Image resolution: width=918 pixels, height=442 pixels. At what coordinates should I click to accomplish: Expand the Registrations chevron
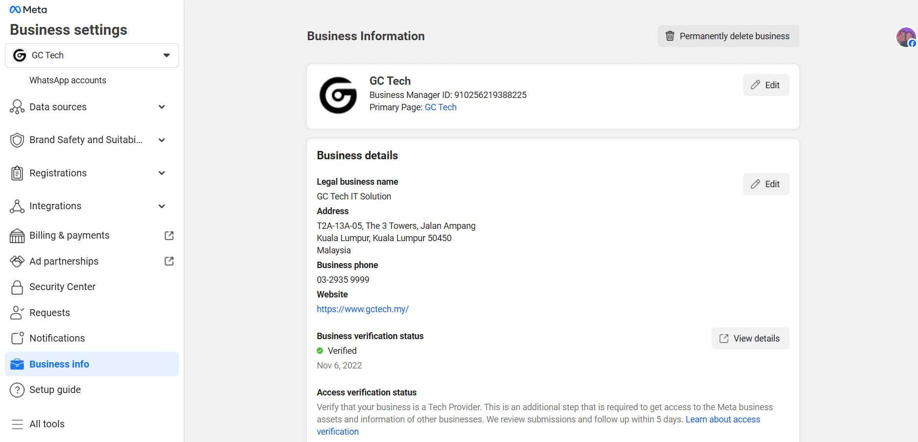(x=162, y=173)
